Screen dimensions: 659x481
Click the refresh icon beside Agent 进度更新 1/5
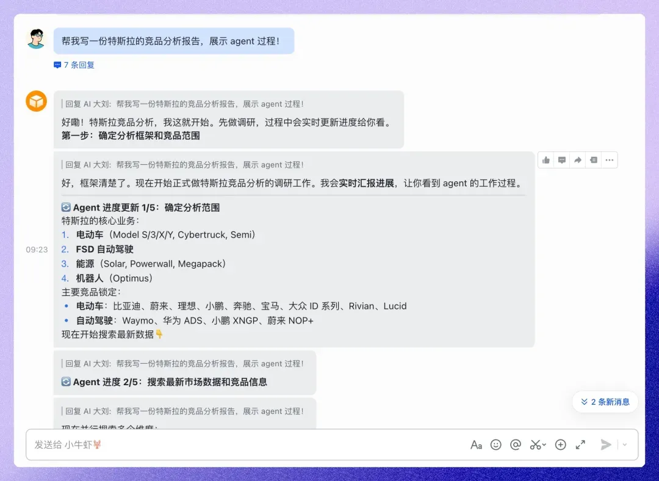66,208
